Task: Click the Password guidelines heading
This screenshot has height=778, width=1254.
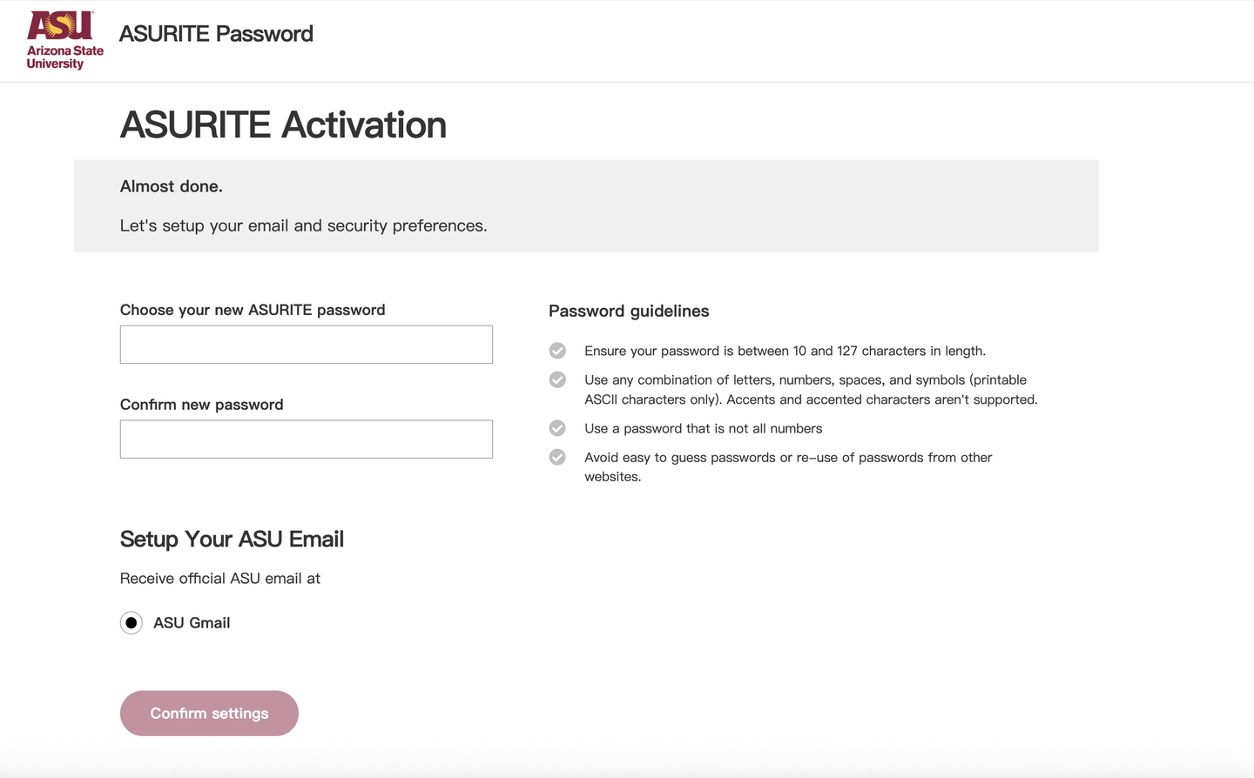Action: [629, 312]
